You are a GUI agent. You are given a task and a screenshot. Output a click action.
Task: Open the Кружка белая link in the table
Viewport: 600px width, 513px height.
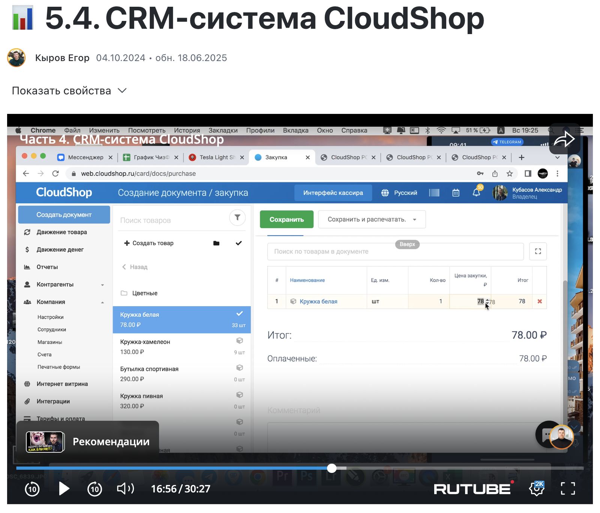pos(318,302)
